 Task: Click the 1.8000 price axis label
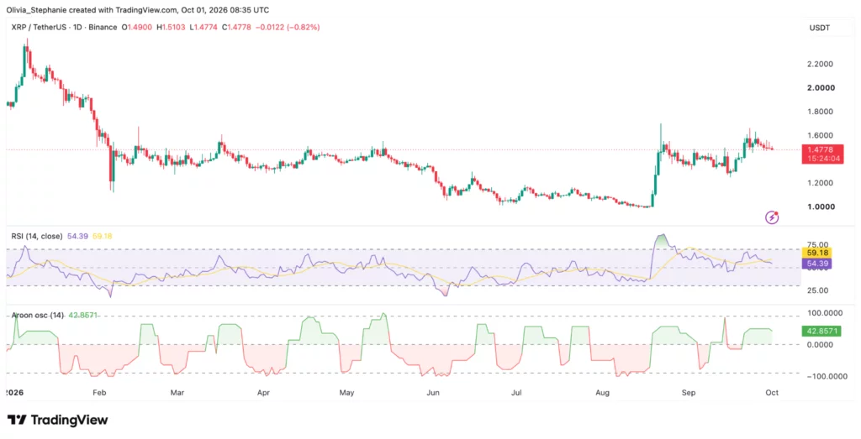820,112
